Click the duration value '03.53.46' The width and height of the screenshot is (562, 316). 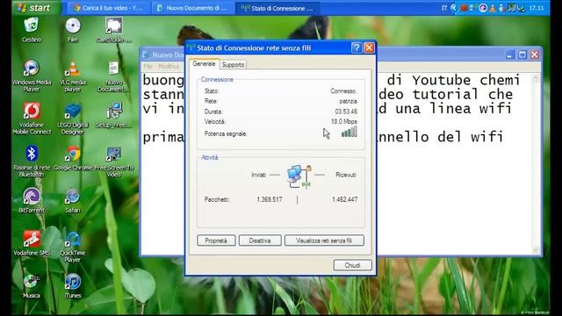click(346, 111)
